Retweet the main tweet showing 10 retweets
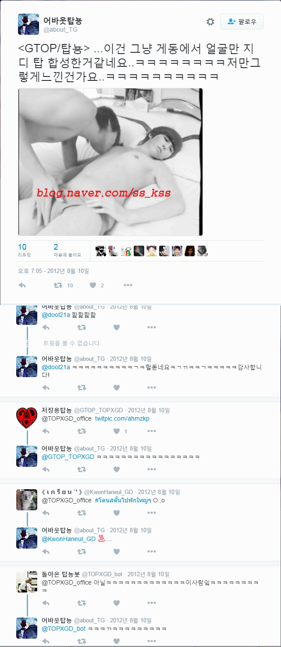 pos(57,285)
